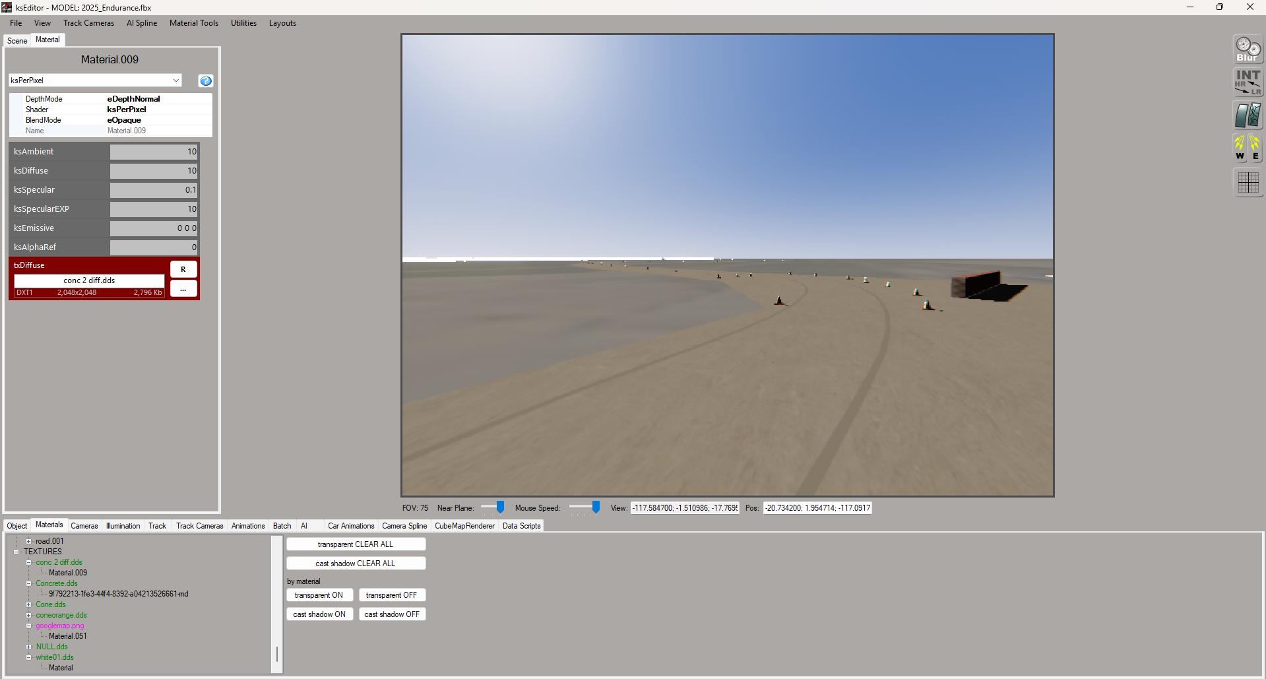Open the Layouts menu
This screenshot has height=679, width=1266.
[282, 23]
